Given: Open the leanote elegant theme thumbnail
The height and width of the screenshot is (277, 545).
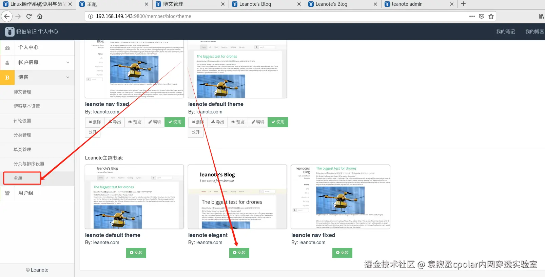Looking at the screenshot, I should pos(237,197).
